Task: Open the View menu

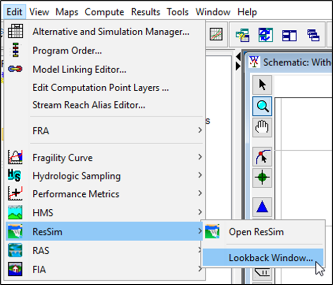Action: coord(39,12)
